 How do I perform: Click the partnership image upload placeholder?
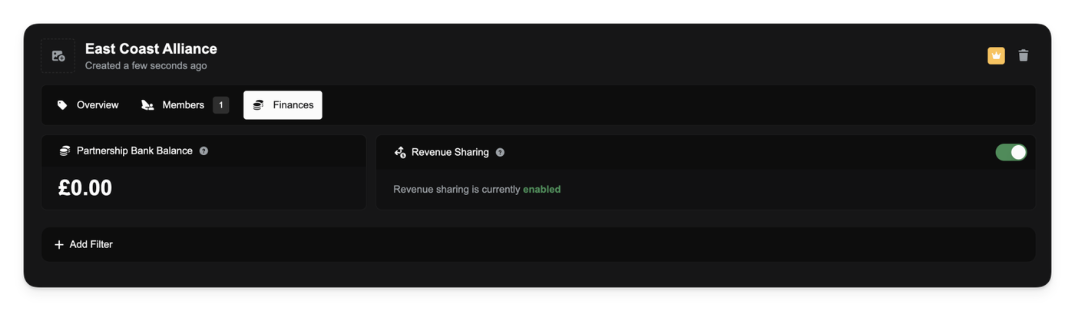[x=58, y=56]
